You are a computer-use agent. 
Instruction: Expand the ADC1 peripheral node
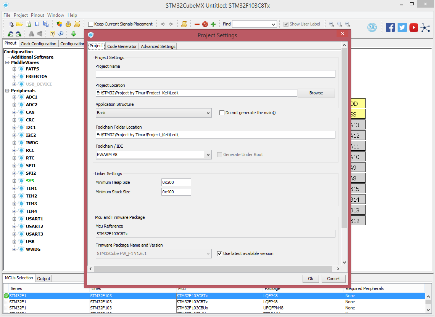tap(14, 97)
